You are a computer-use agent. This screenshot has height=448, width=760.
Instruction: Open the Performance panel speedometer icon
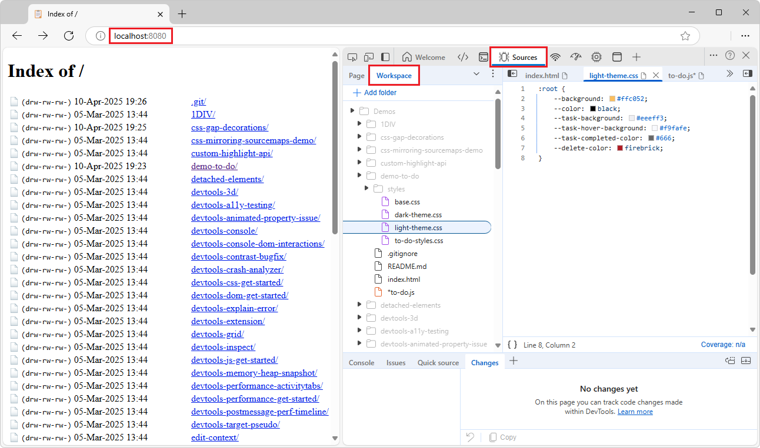tap(576, 57)
